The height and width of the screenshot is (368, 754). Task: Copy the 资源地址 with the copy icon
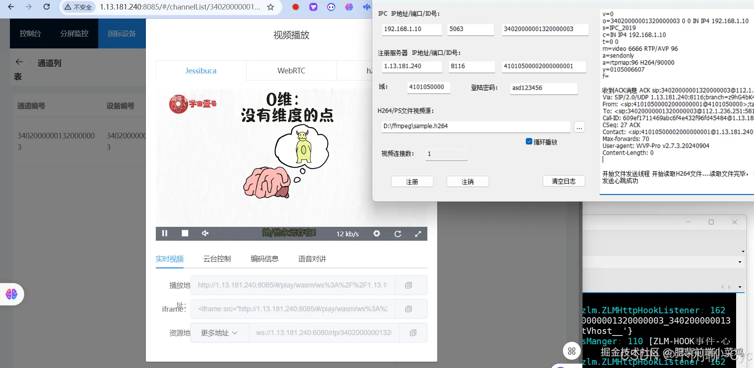point(413,333)
